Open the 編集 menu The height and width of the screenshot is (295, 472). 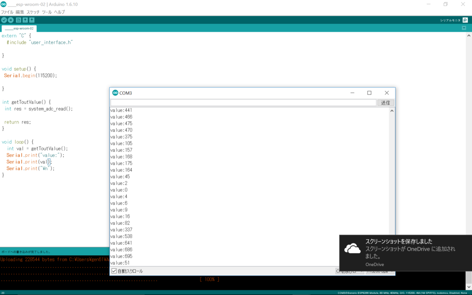[x=20, y=12]
